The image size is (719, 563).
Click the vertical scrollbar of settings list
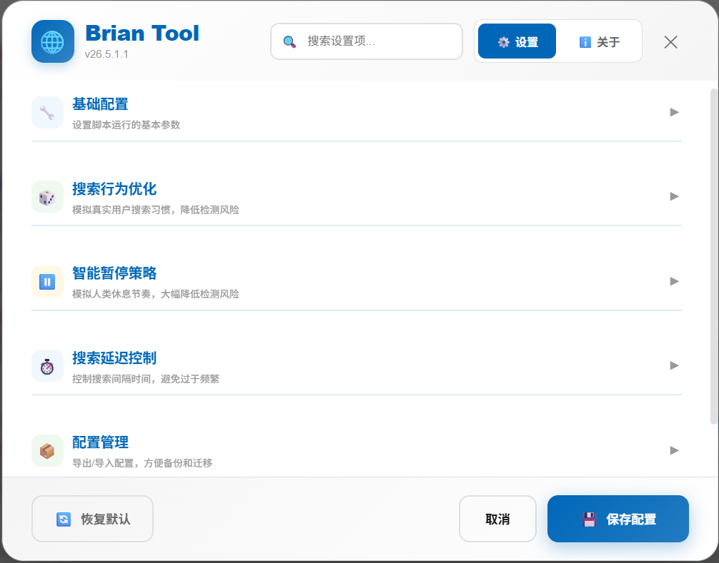pyautogui.click(x=714, y=256)
